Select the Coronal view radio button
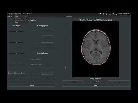The width and height of the screenshot is (138, 103). [15, 73]
